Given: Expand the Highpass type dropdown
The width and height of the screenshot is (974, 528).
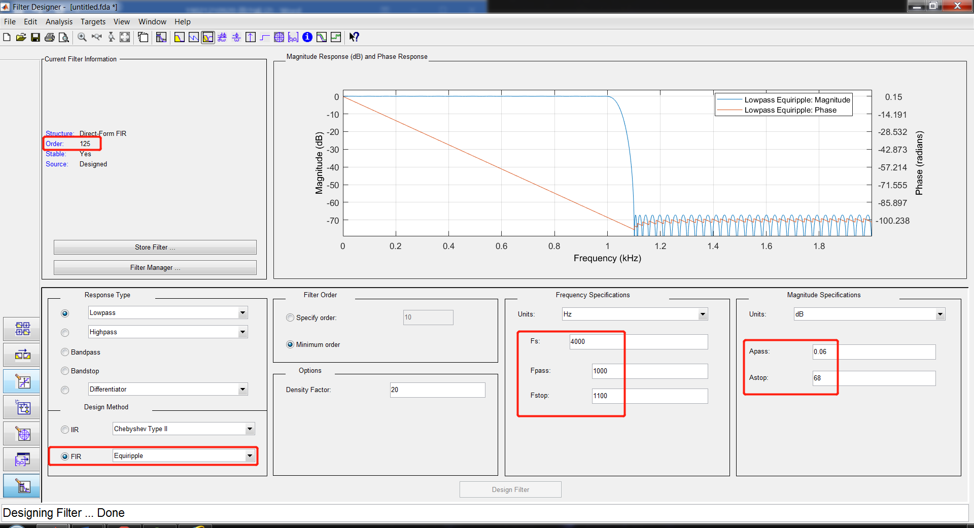Looking at the screenshot, I should click(x=243, y=332).
